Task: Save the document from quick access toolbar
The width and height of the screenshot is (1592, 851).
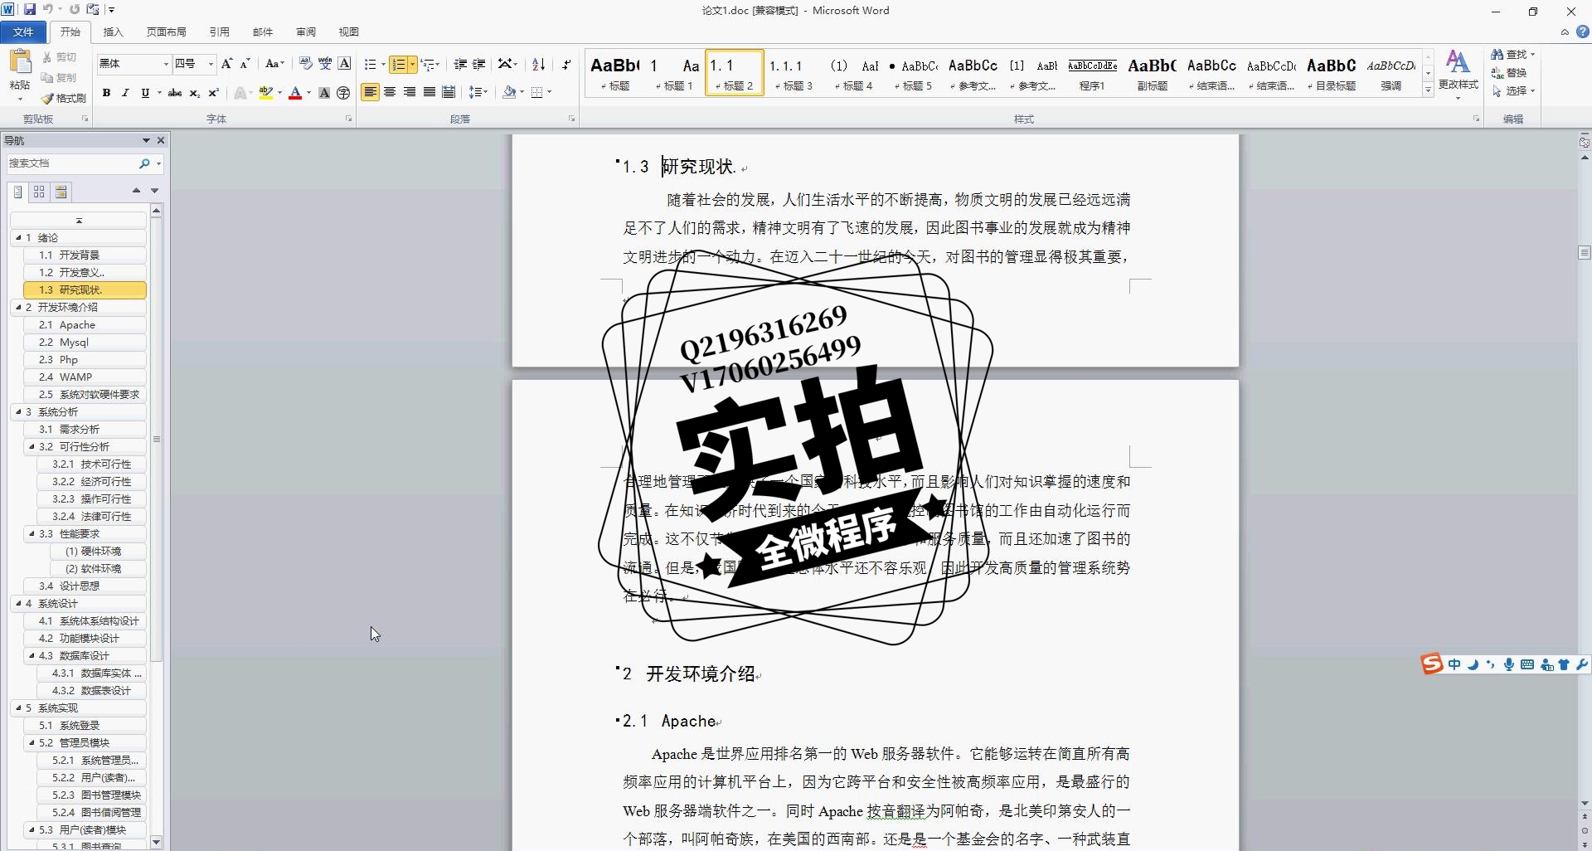Action: (x=30, y=10)
